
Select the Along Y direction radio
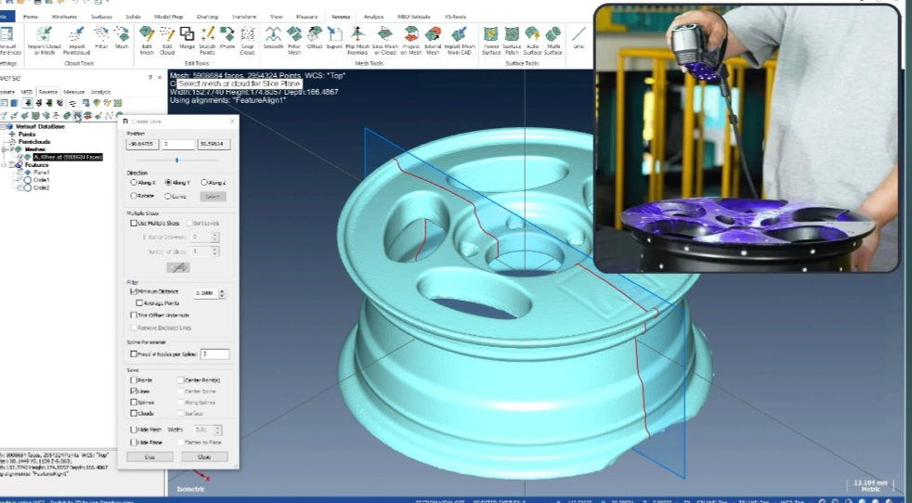pyautogui.click(x=168, y=183)
